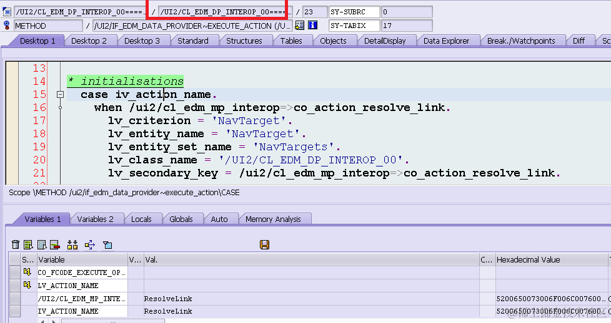Image resolution: width=611 pixels, height=323 pixels.
Task: Click the SY-SUBRC label field
Action: click(x=354, y=12)
